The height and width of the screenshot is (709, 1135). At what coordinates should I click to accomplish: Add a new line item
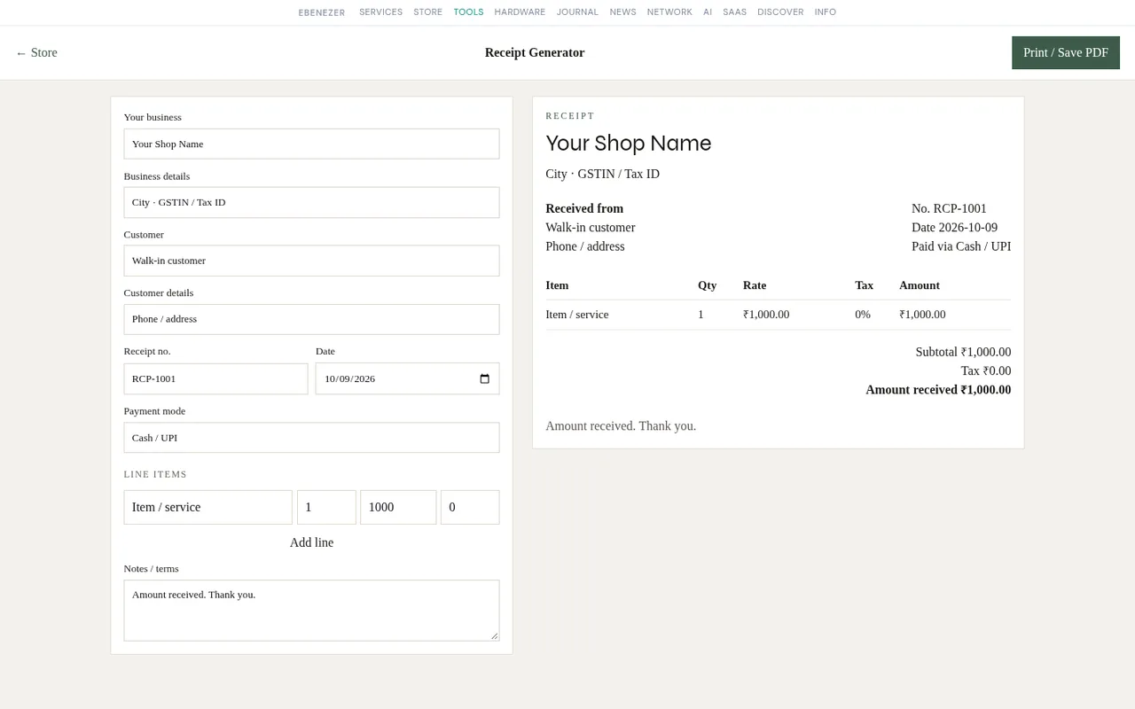click(311, 542)
